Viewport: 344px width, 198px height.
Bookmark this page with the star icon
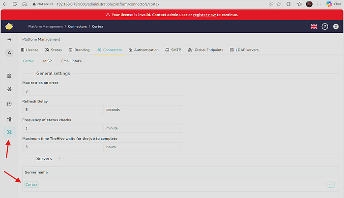(279, 4)
